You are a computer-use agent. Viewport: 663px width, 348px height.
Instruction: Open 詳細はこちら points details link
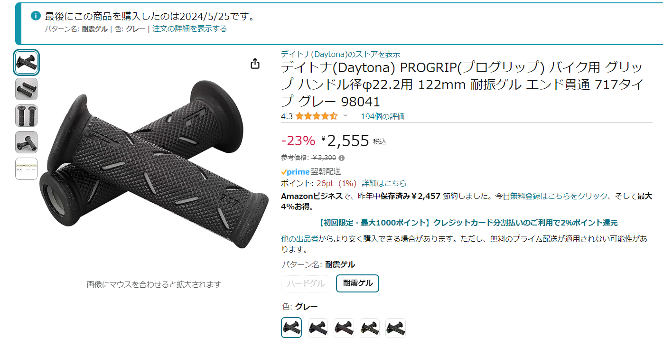pyautogui.click(x=384, y=183)
